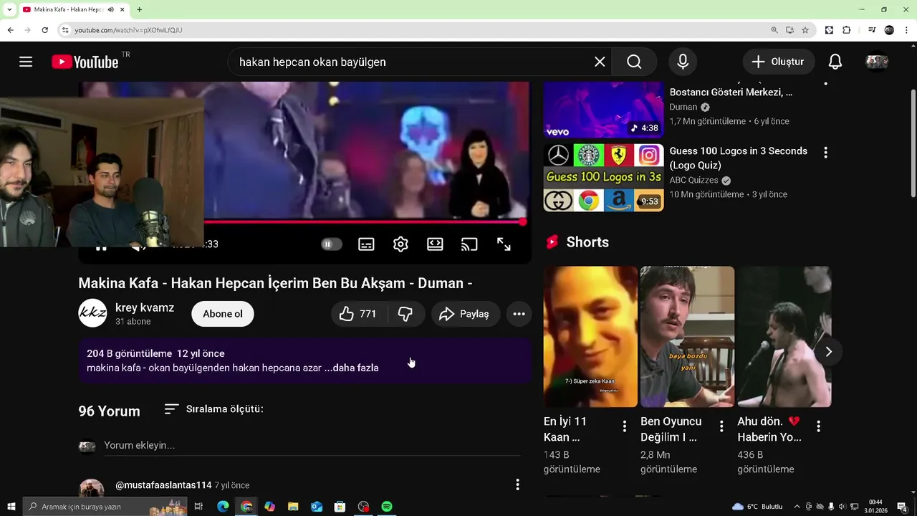Show hidden system tray icons
The height and width of the screenshot is (516, 917).
click(797, 507)
